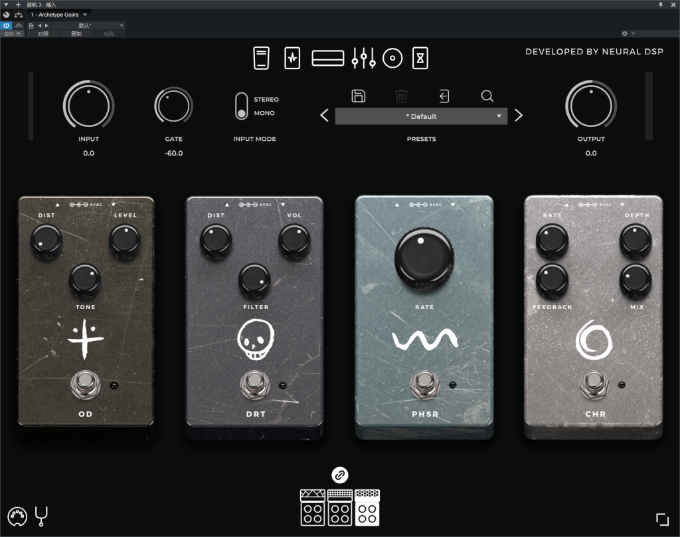Toggle the DRT pedal footswitch
680x537 pixels.
pyautogui.click(x=255, y=383)
